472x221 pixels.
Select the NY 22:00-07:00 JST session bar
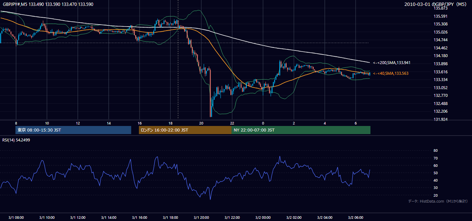[x=301, y=130]
